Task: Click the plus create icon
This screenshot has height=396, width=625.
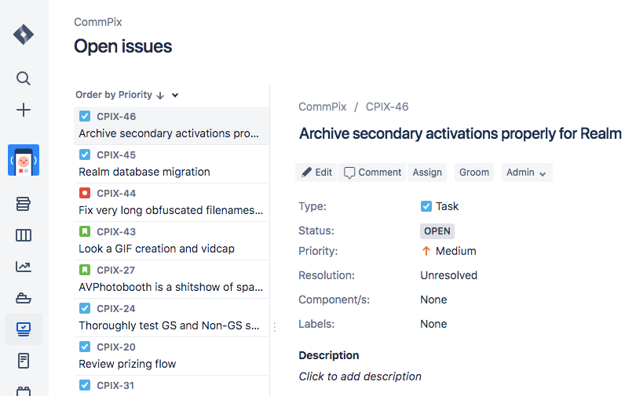Action: click(24, 110)
